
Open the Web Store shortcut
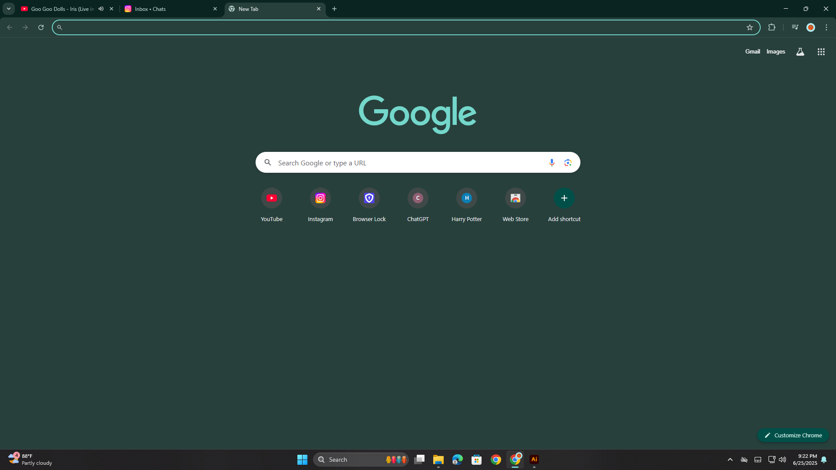[516, 205]
